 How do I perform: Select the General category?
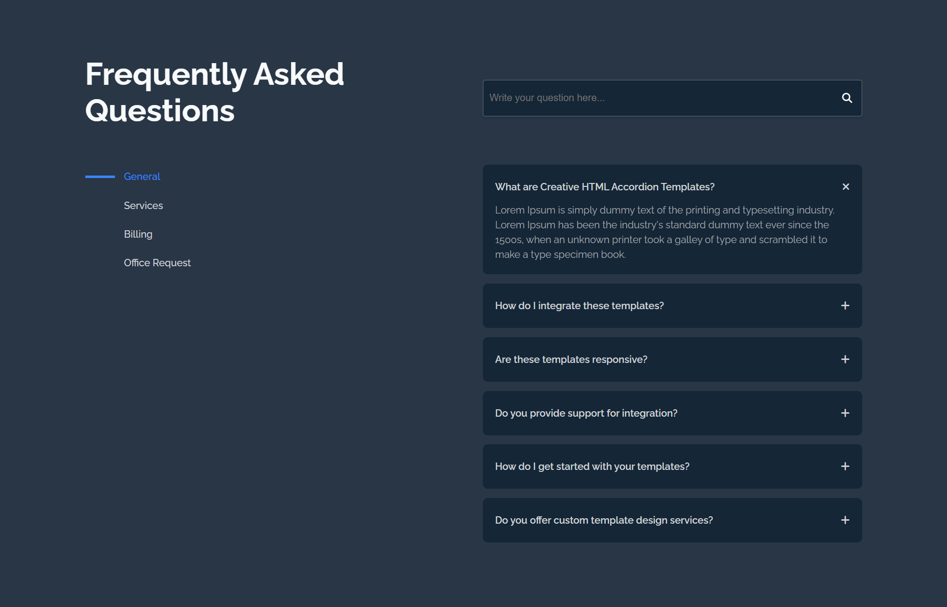point(142,177)
